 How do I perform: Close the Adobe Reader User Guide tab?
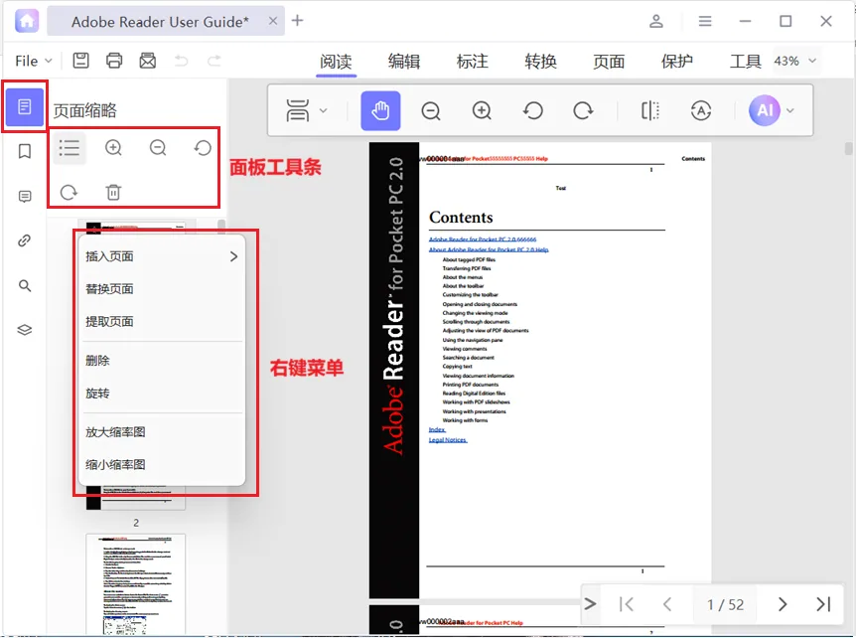[x=273, y=21]
